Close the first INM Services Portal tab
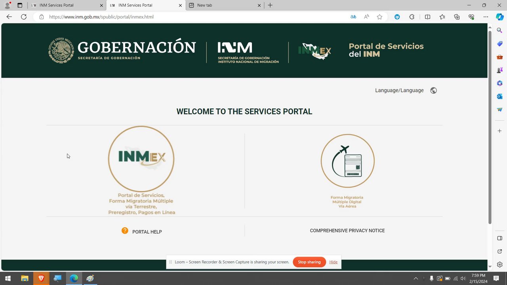The image size is (507, 285). [x=101, y=5]
